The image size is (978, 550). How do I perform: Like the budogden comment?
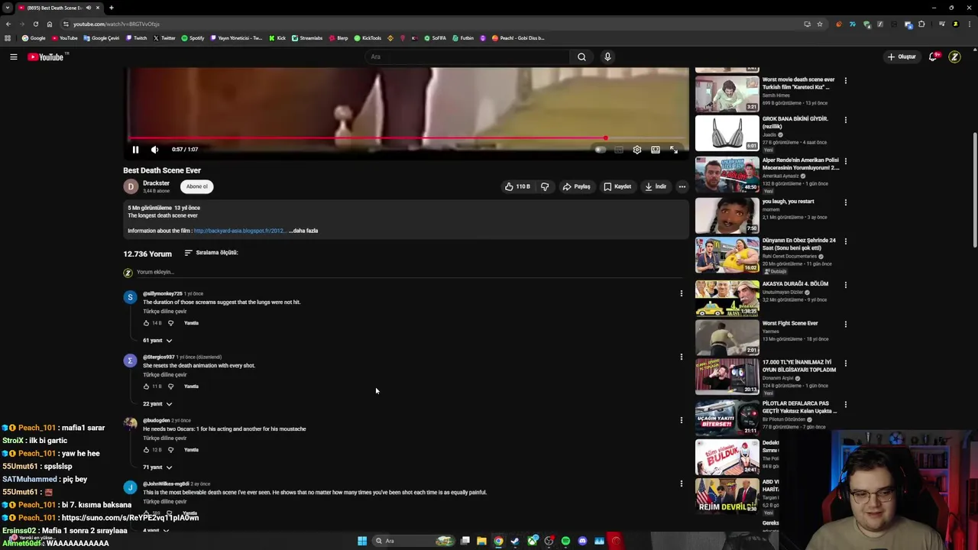(146, 450)
